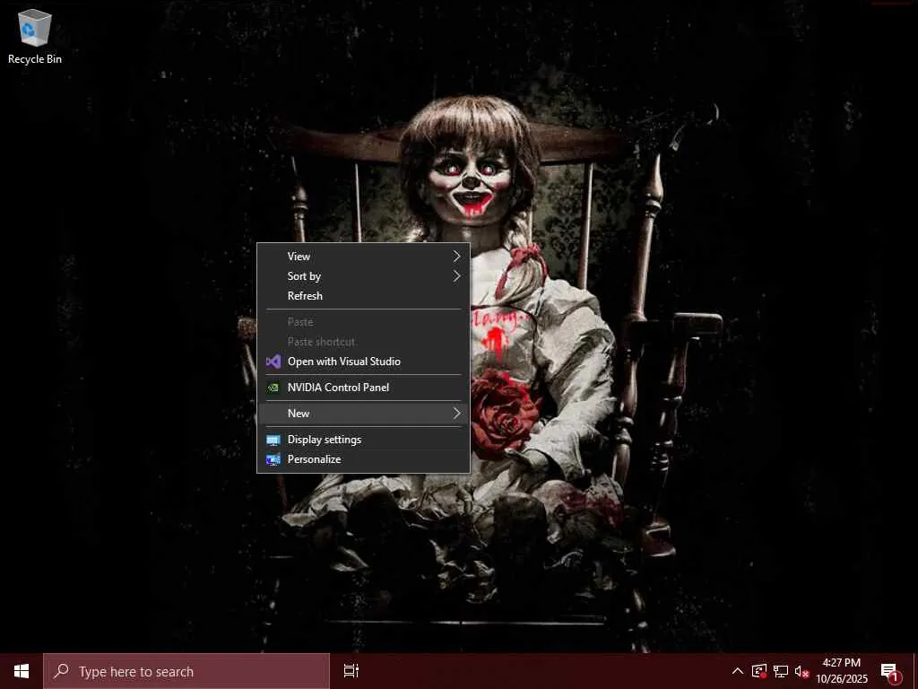This screenshot has height=689, width=918.
Task: Click Refresh in the context menu
Action: (363, 296)
